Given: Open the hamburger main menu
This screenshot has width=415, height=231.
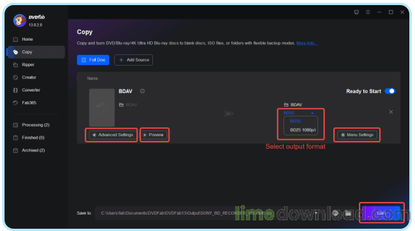Looking at the screenshot, I should pos(368,12).
